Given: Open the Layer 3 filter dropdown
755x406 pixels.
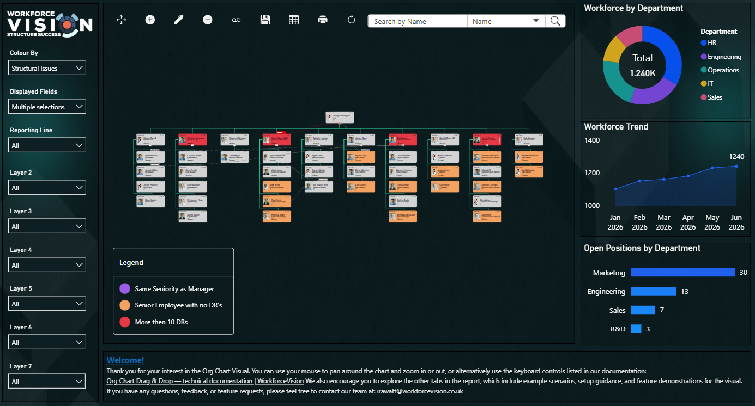Looking at the screenshot, I should click(x=47, y=226).
